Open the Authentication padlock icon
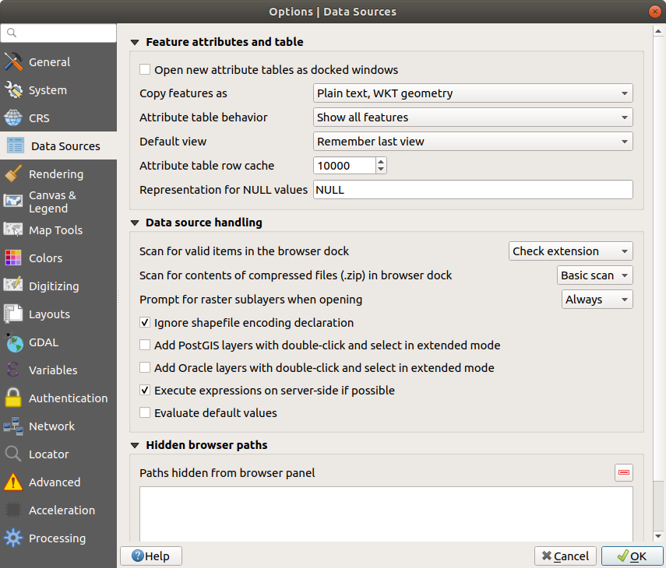The image size is (666, 568). (x=13, y=398)
